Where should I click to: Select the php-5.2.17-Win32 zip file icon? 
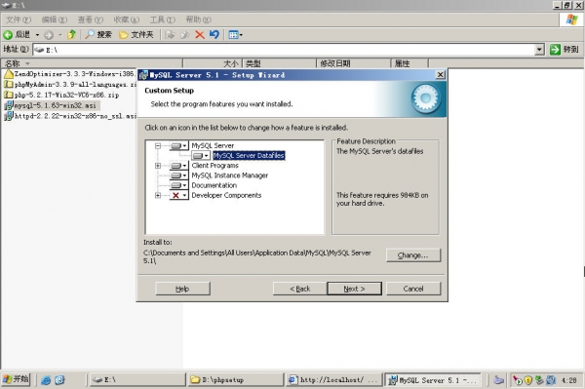(8, 95)
